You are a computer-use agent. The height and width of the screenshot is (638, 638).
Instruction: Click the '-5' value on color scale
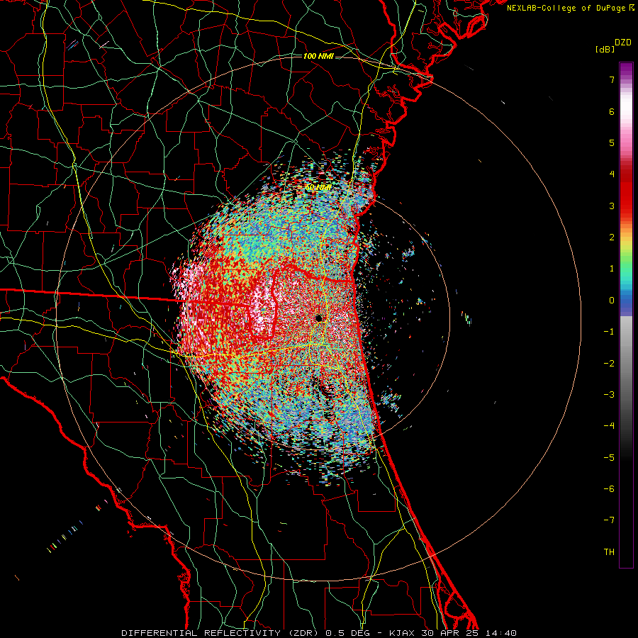[609, 458]
